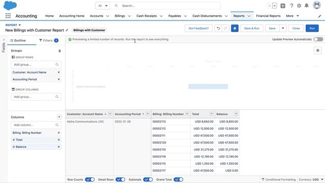This screenshot has width=325, height=183.
Task: Toggle the chart button in toolbar
Action: click(235, 28)
